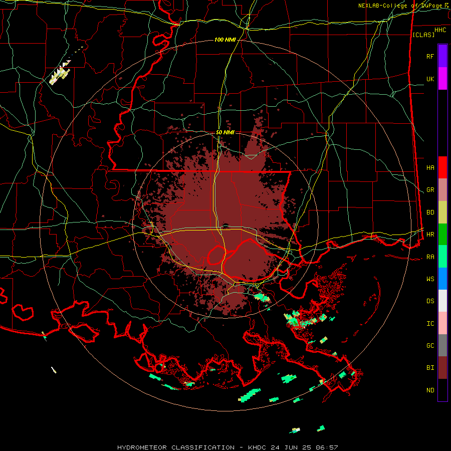Click the GC legend label

pyautogui.click(x=430, y=346)
